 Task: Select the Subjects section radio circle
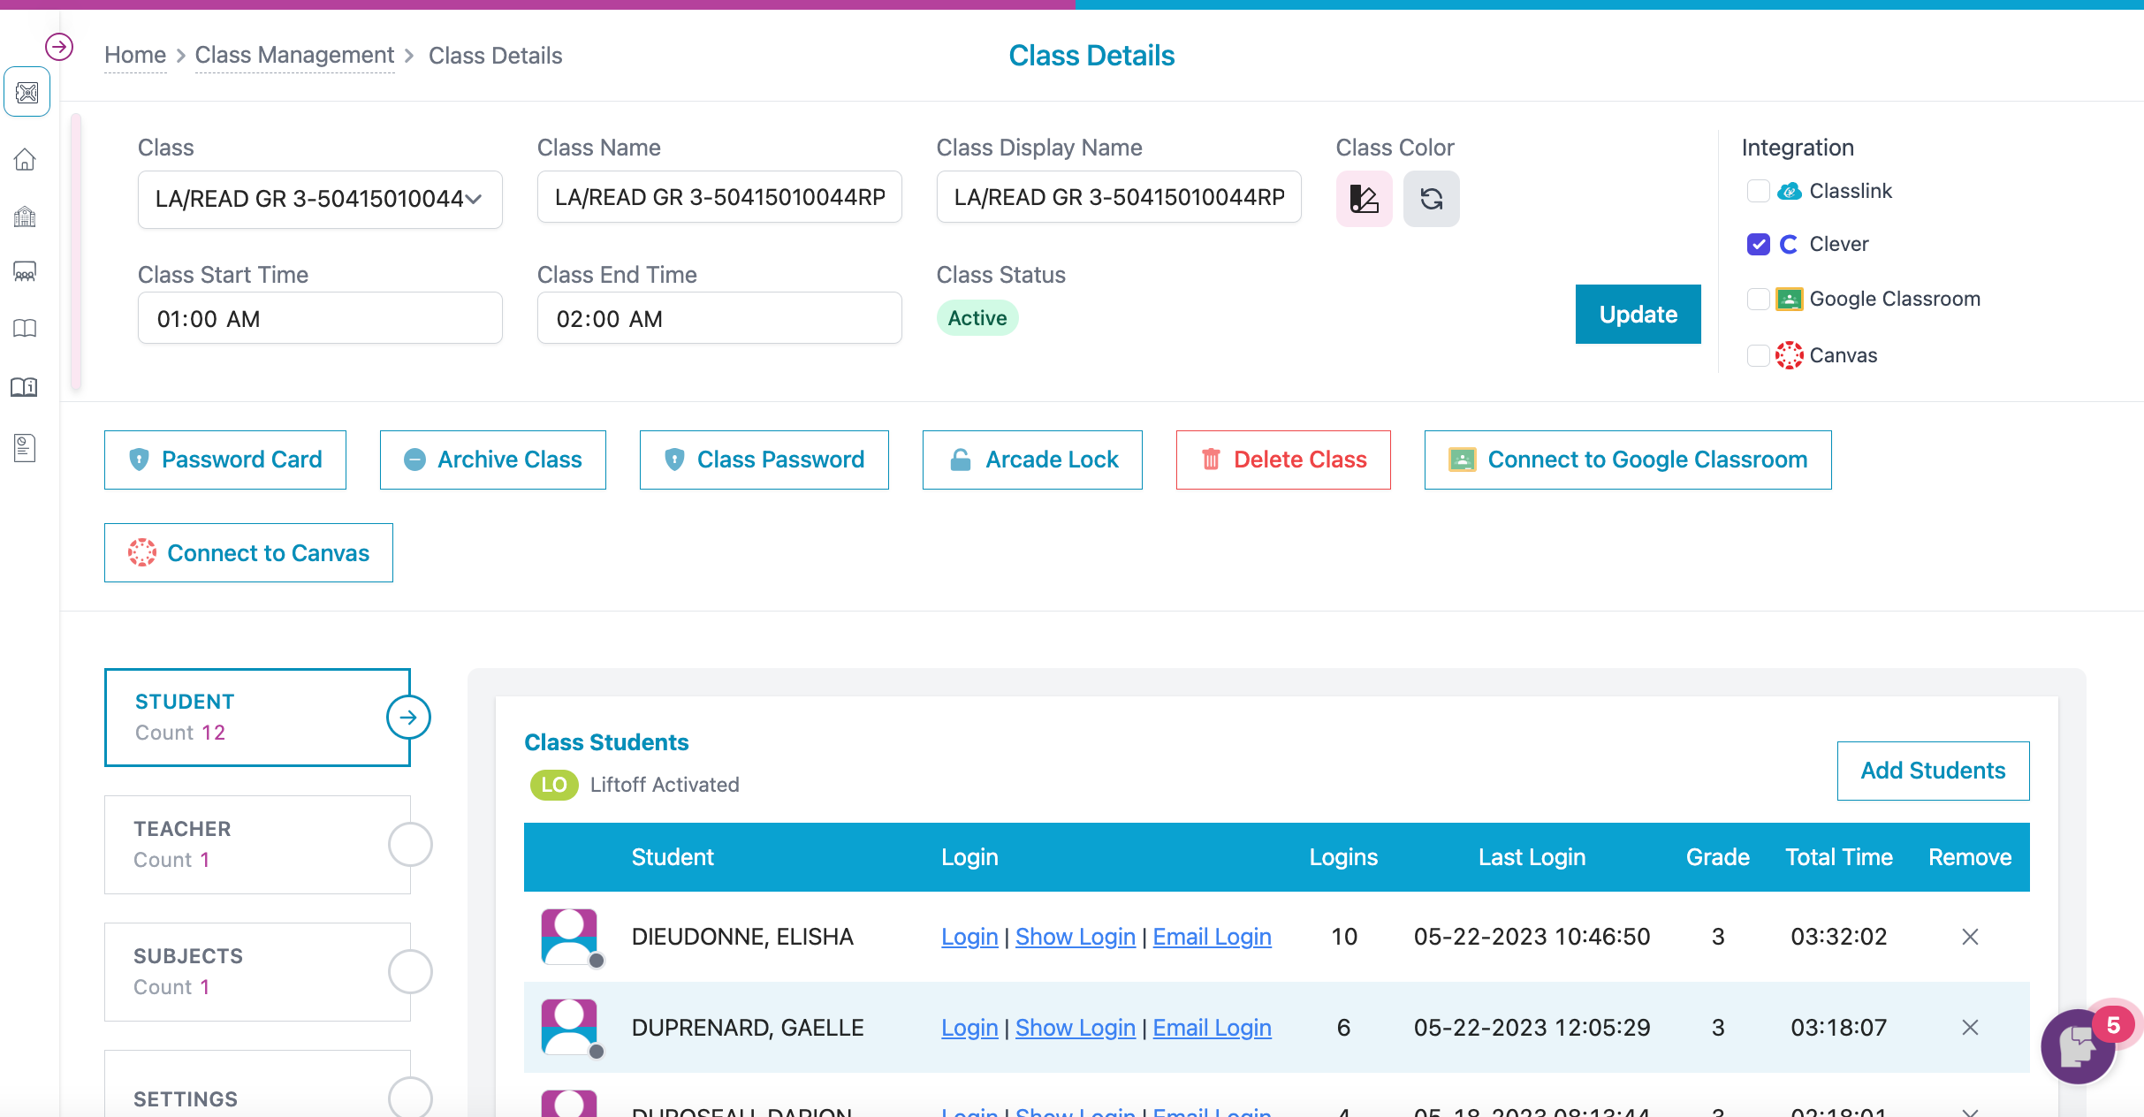point(410,972)
